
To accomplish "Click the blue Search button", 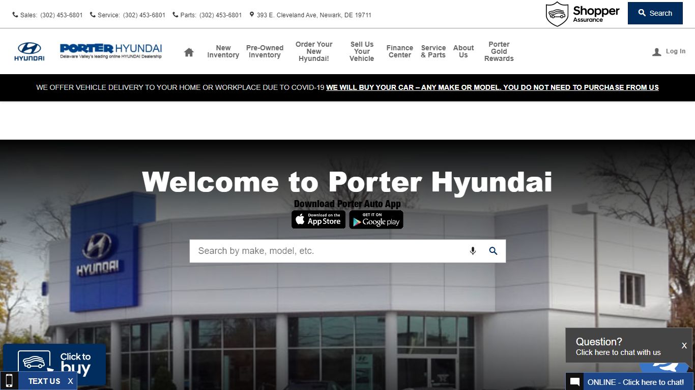I will tap(655, 13).
